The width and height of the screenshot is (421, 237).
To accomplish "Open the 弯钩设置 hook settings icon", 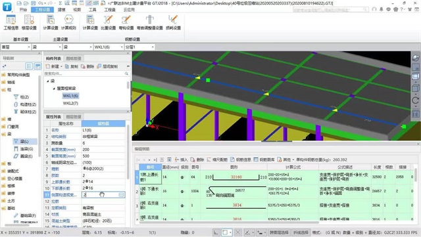I will coord(126,22).
